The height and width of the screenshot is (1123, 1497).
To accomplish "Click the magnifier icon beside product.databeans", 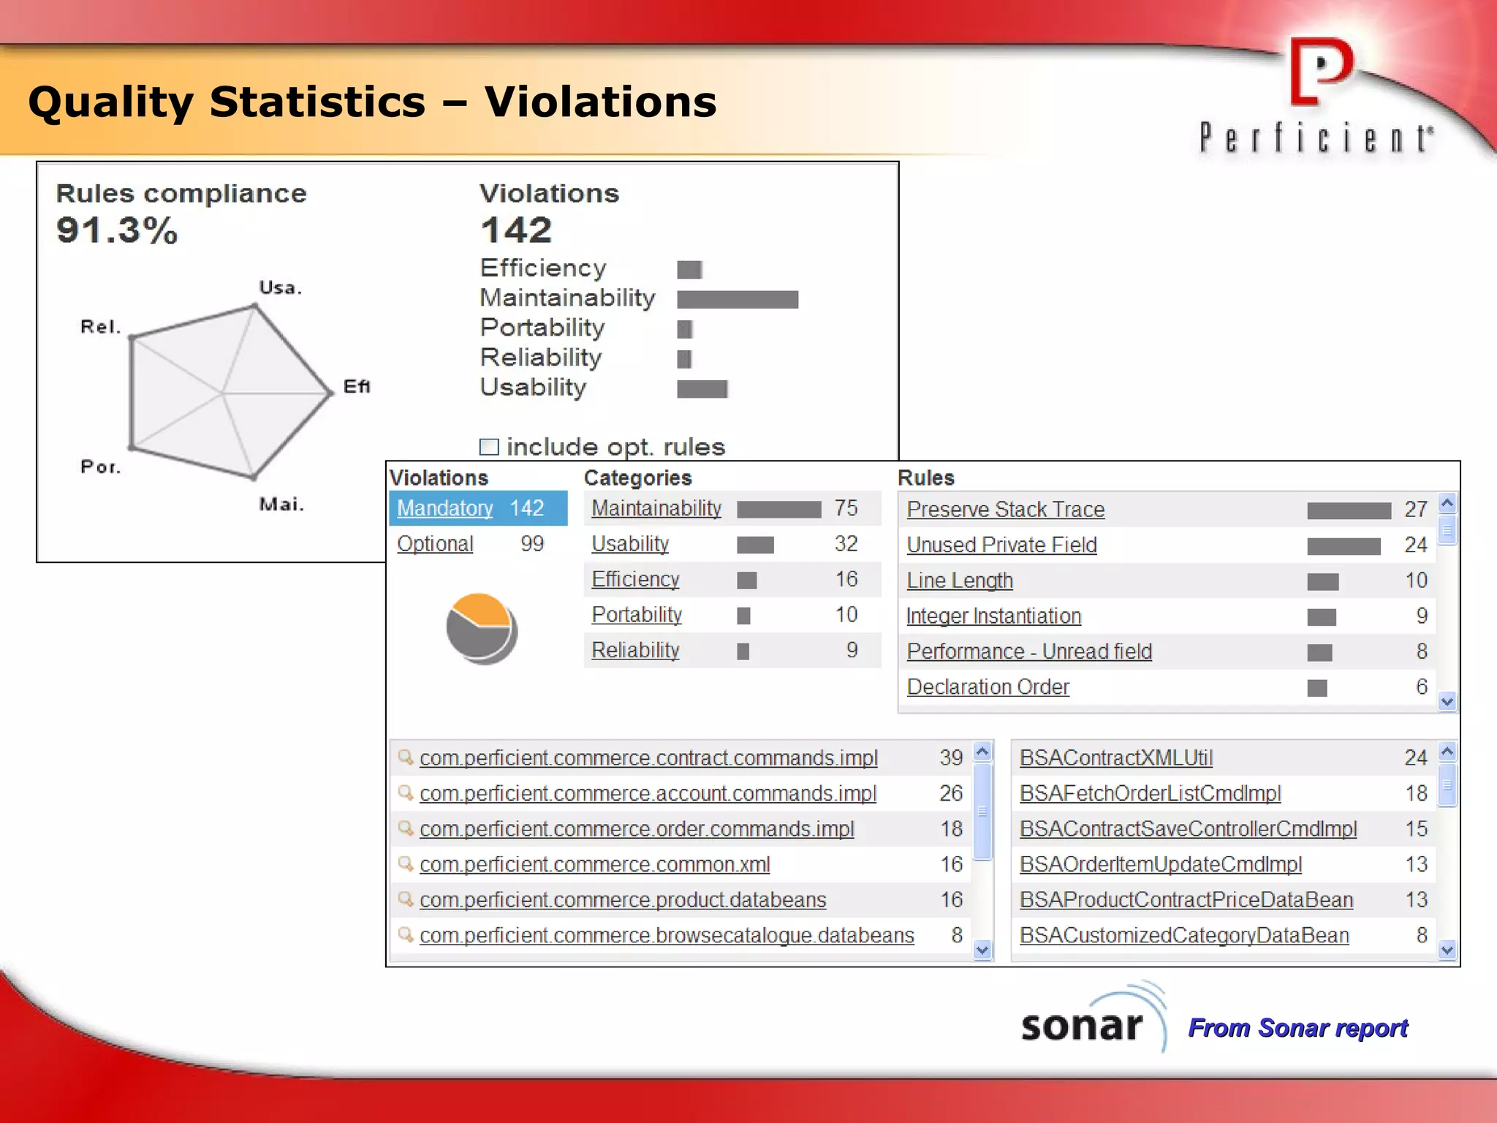I will pos(406,899).
